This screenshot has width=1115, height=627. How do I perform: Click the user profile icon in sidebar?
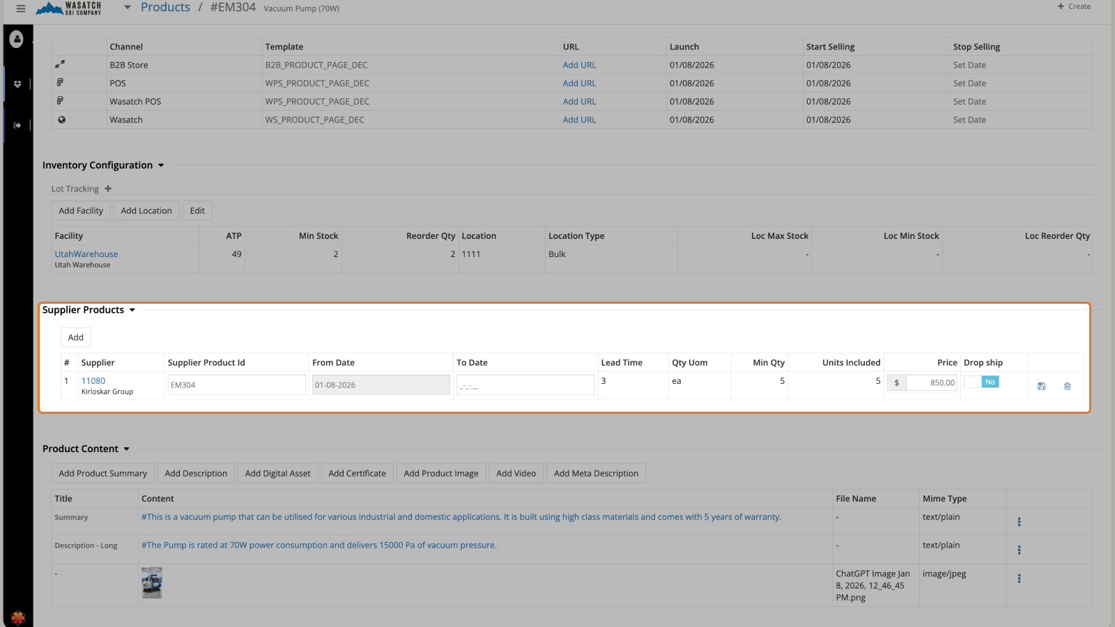coord(17,40)
